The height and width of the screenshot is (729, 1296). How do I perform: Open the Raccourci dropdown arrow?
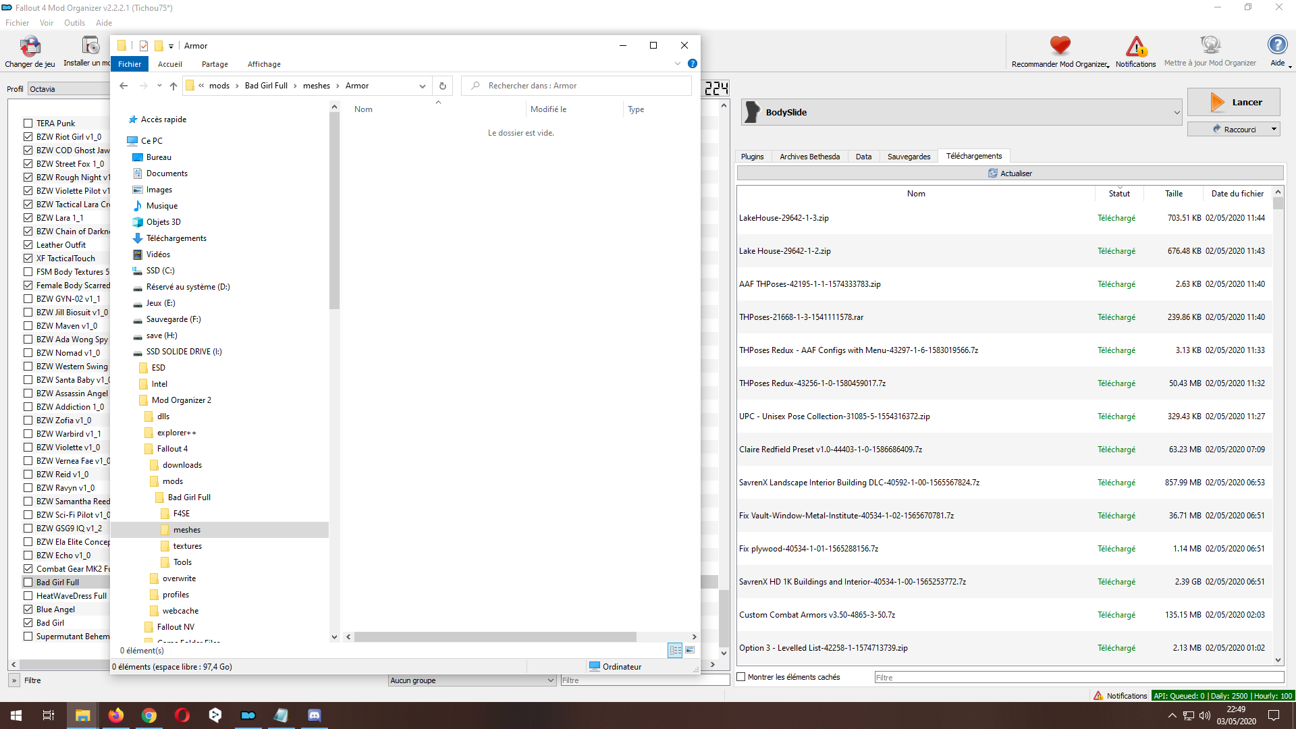pos(1274,129)
